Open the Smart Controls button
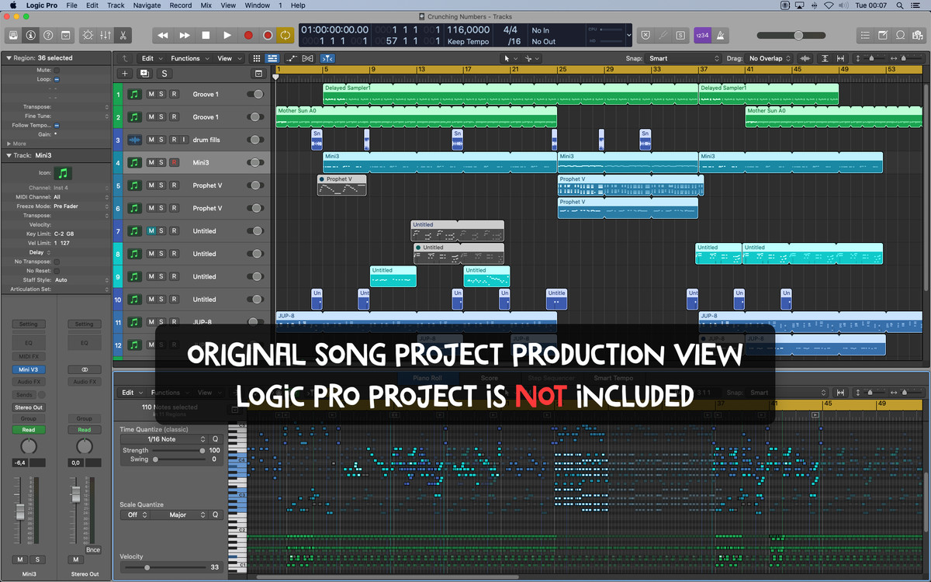This screenshot has width=931, height=582. 87,35
